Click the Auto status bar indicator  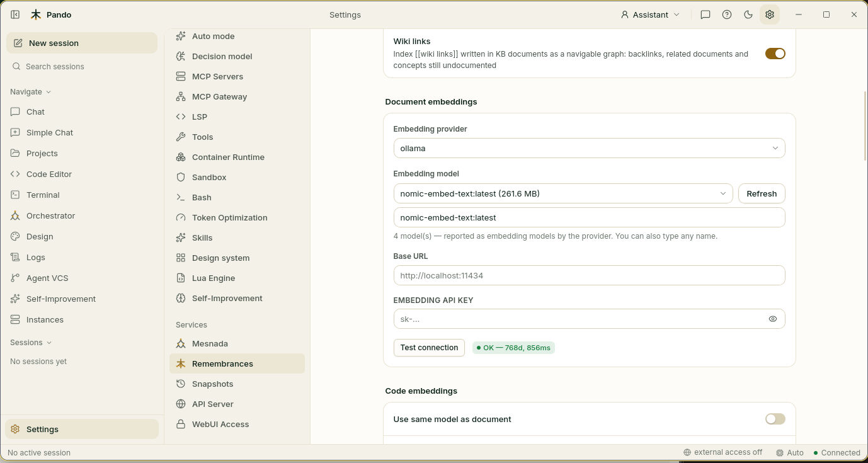point(790,452)
